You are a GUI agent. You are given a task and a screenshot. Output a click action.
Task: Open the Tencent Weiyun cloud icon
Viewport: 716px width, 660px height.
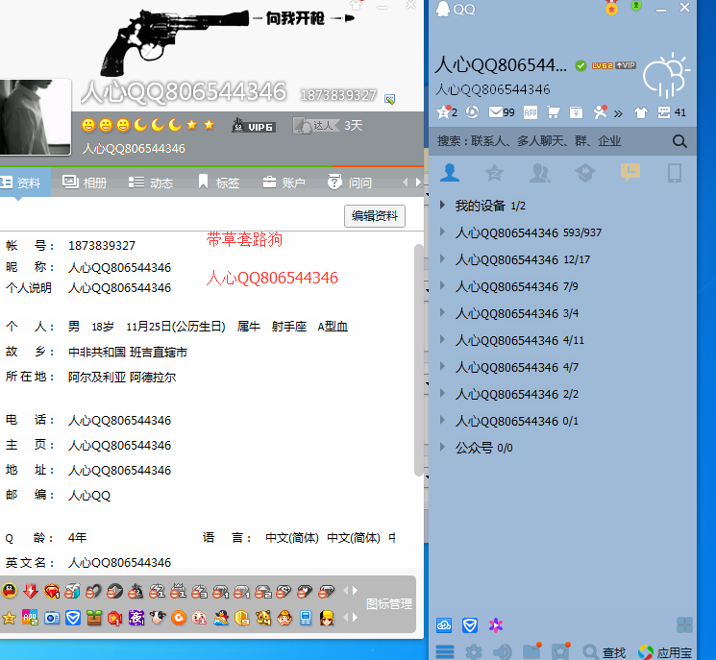(444, 624)
